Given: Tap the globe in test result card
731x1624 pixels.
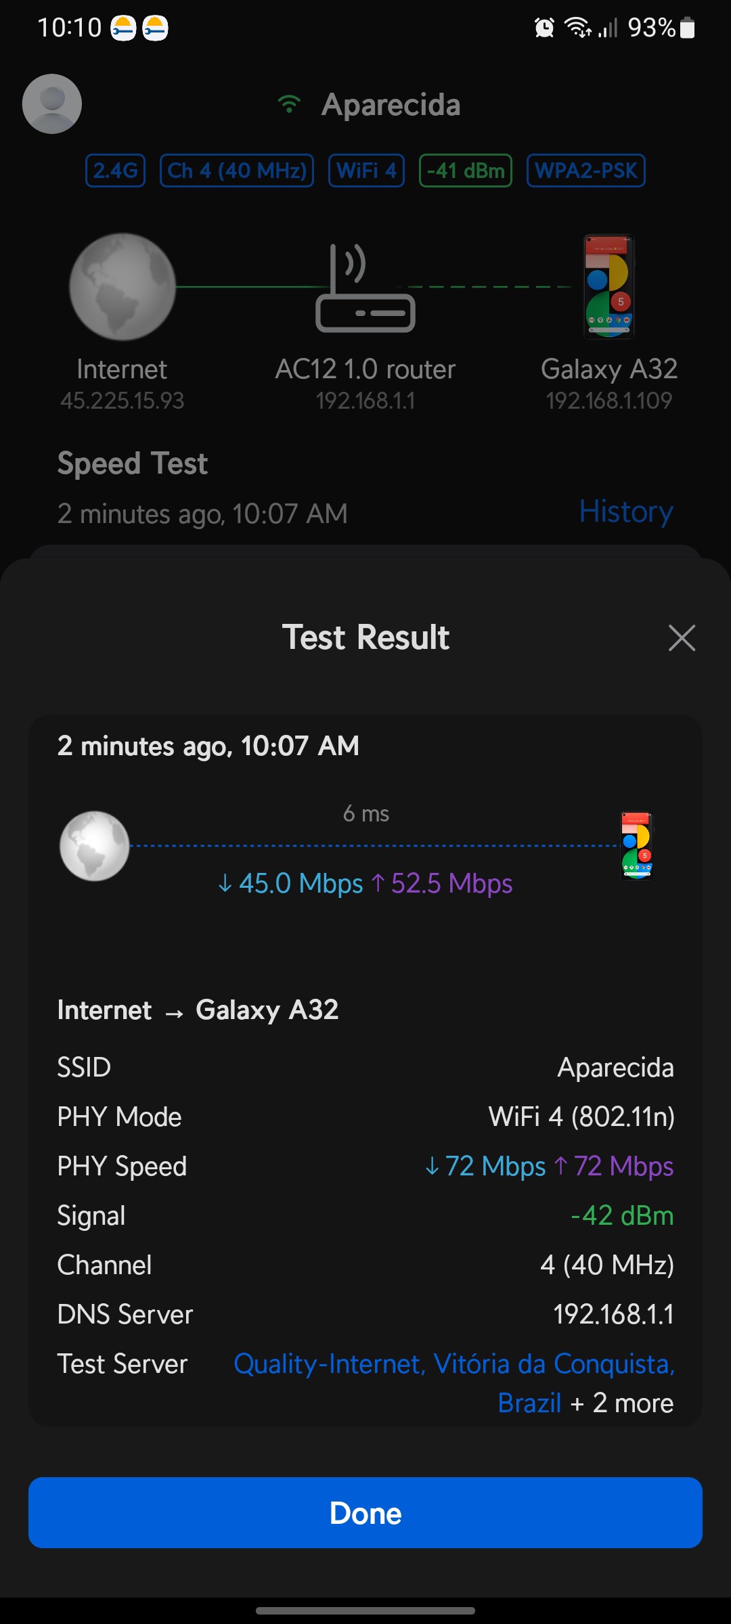Looking at the screenshot, I should (95, 846).
